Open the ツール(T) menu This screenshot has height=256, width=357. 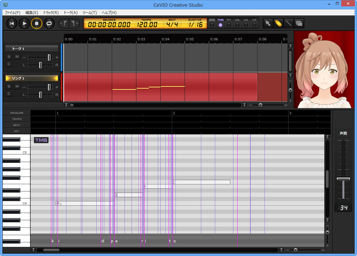coord(89,12)
